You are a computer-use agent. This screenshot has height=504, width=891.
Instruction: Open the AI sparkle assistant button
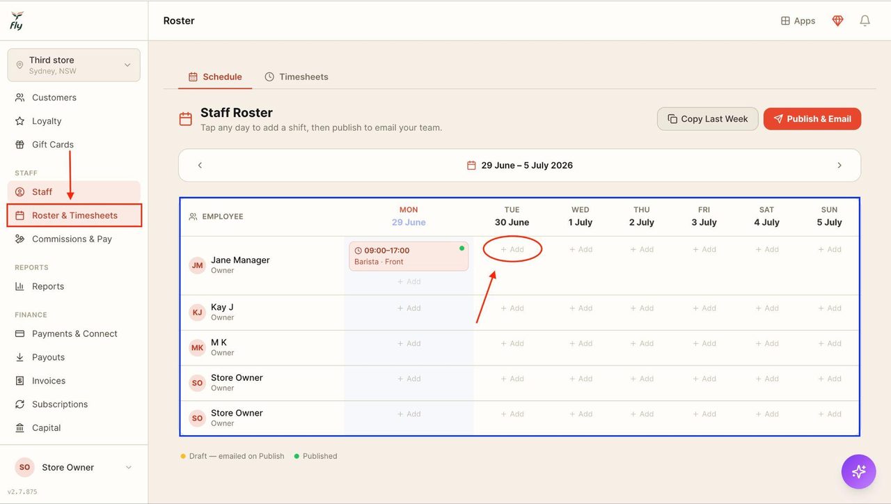click(859, 471)
